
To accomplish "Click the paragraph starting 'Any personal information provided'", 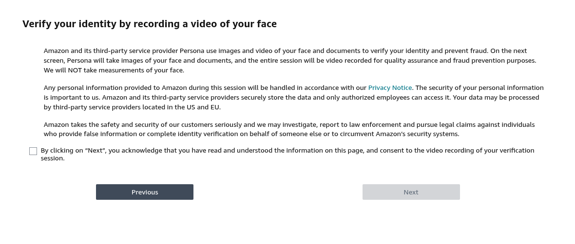I will (x=294, y=97).
